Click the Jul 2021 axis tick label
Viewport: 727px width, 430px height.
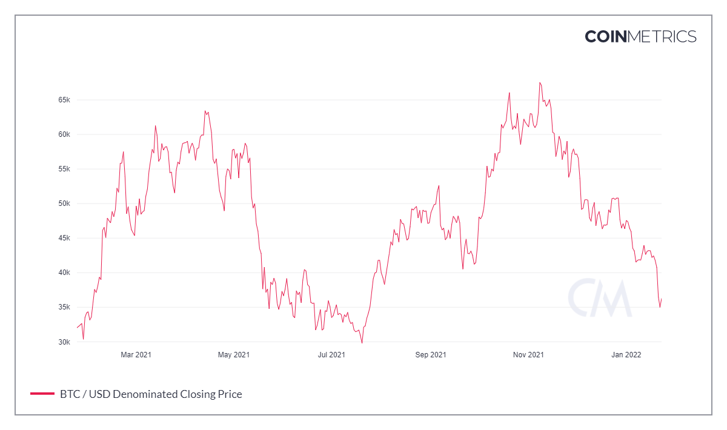[x=331, y=355]
